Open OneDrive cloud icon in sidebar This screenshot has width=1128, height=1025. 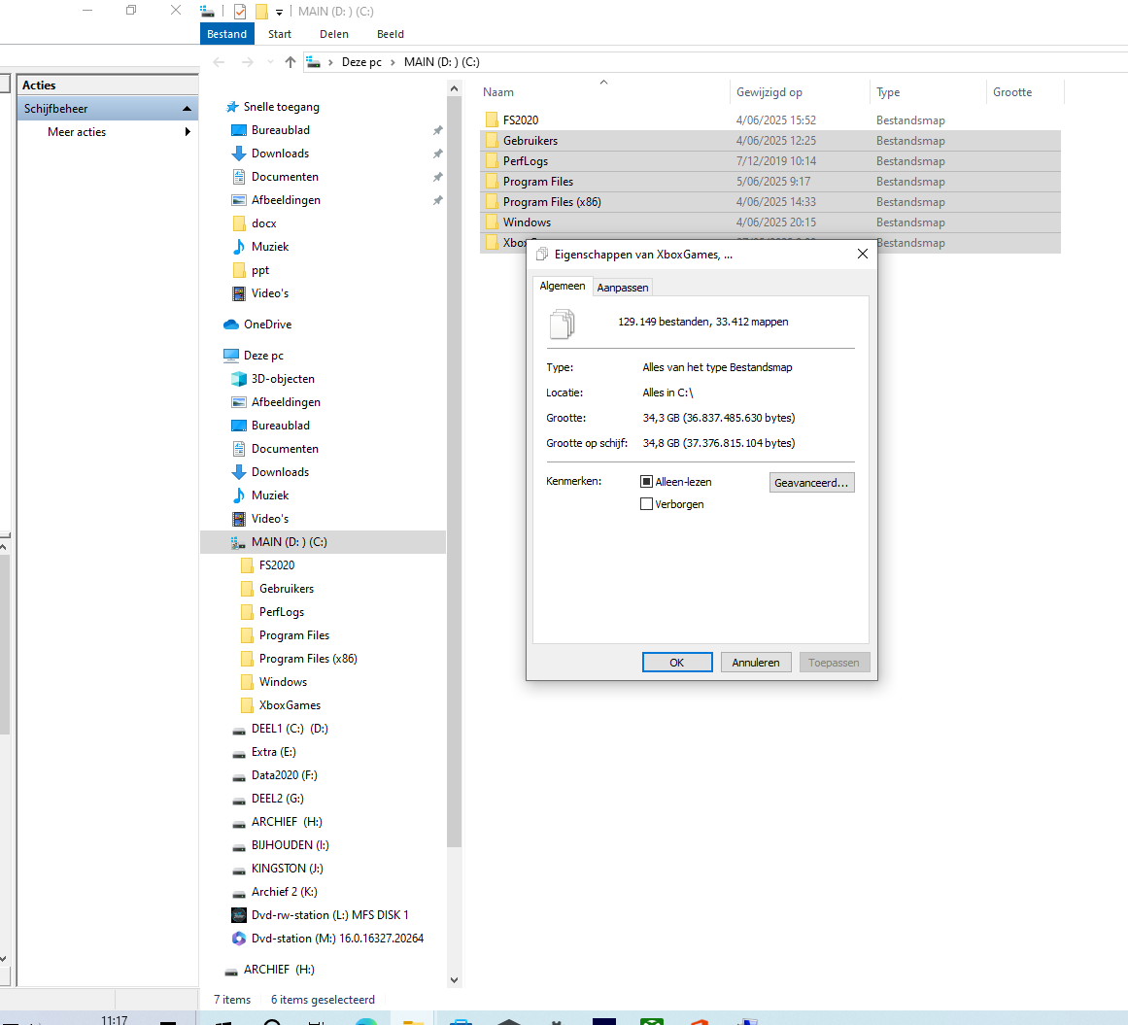point(231,325)
